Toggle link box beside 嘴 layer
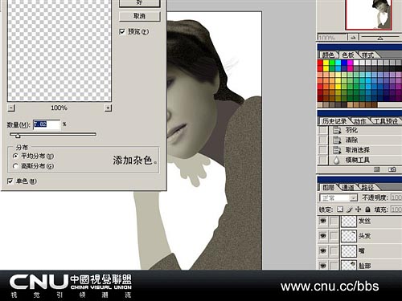The width and height of the screenshot is (402, 301). 334,251
